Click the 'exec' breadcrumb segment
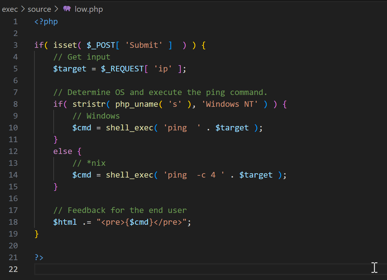387x280 pixels. [10, 9]
